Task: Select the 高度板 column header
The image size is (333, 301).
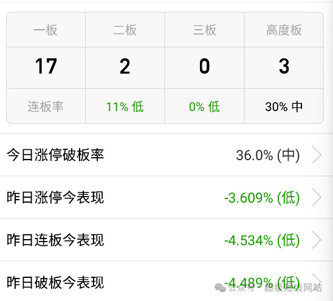Action: click(x=284, y=30)
